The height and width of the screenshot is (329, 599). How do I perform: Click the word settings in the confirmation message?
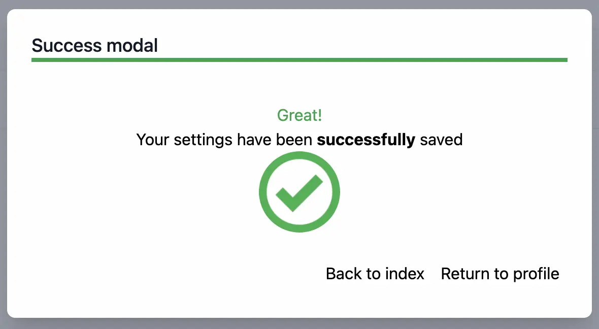tap(203, 139)
